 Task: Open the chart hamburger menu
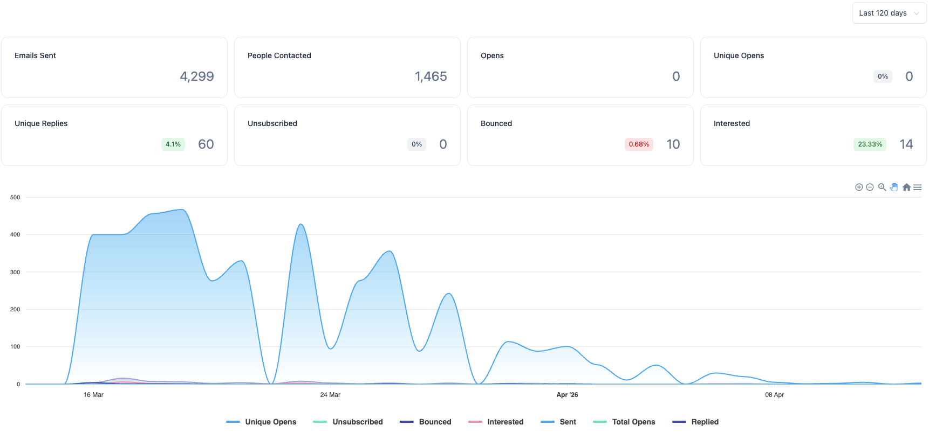tap(917, 187)
